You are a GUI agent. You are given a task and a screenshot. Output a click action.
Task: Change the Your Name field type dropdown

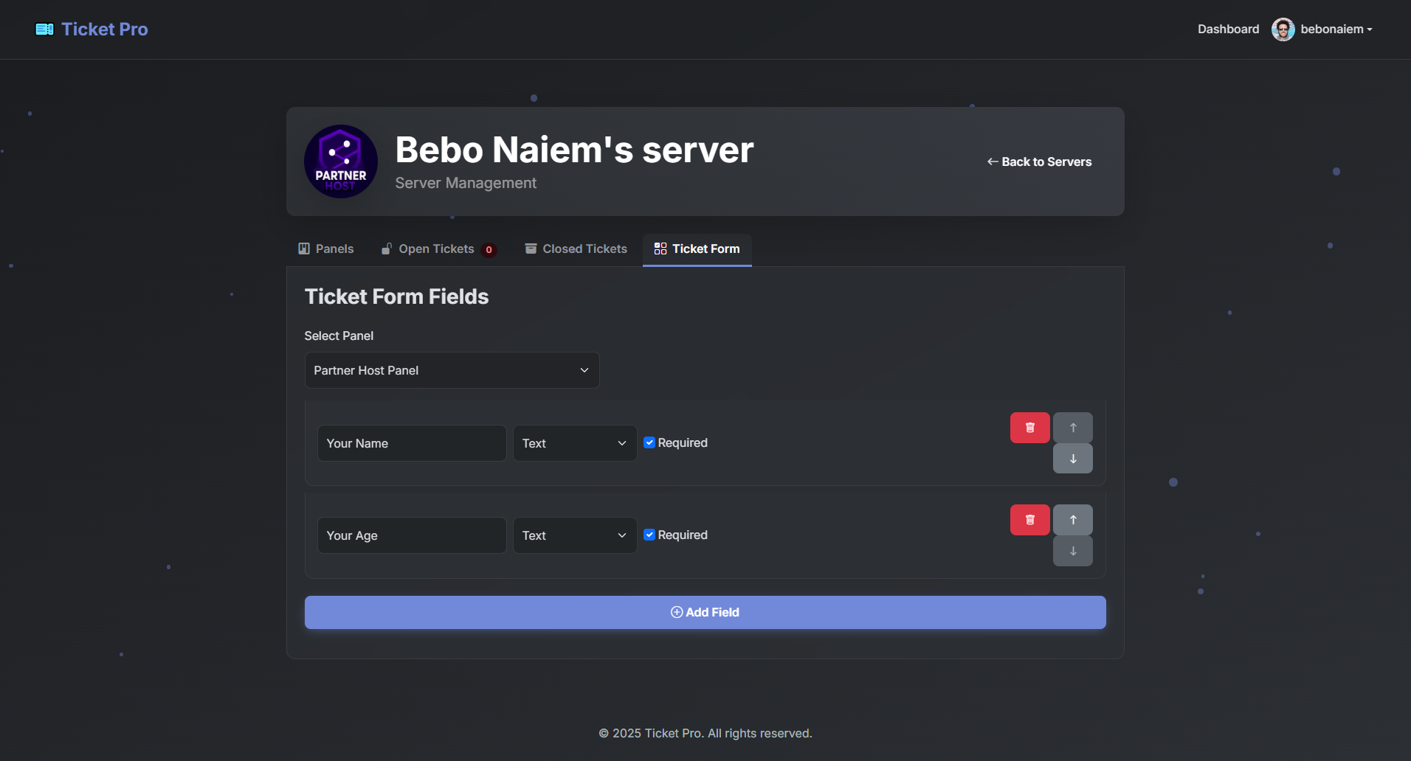coord(574,443)
